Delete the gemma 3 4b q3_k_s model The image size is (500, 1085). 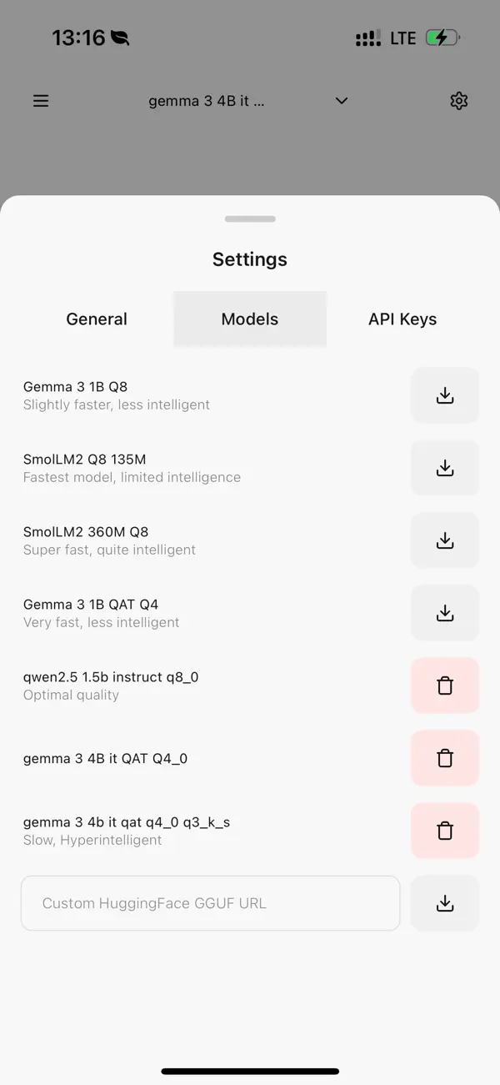click(x=445, y=831)
